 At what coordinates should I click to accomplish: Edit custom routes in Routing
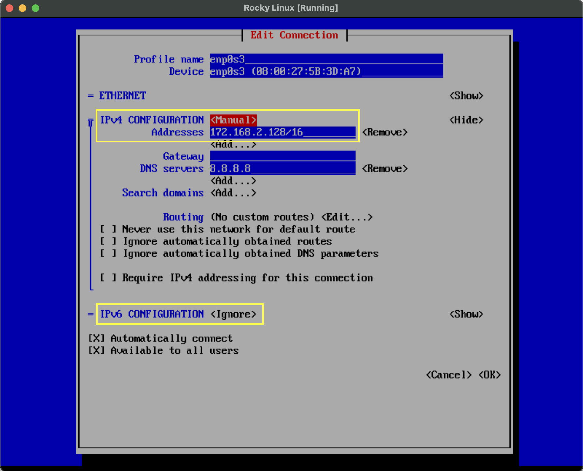click(x=347, y=217)
